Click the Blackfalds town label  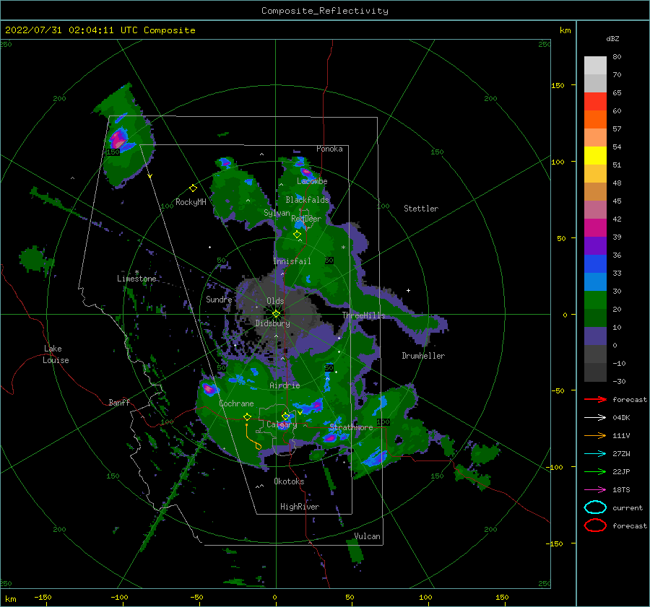coord(307,200)
